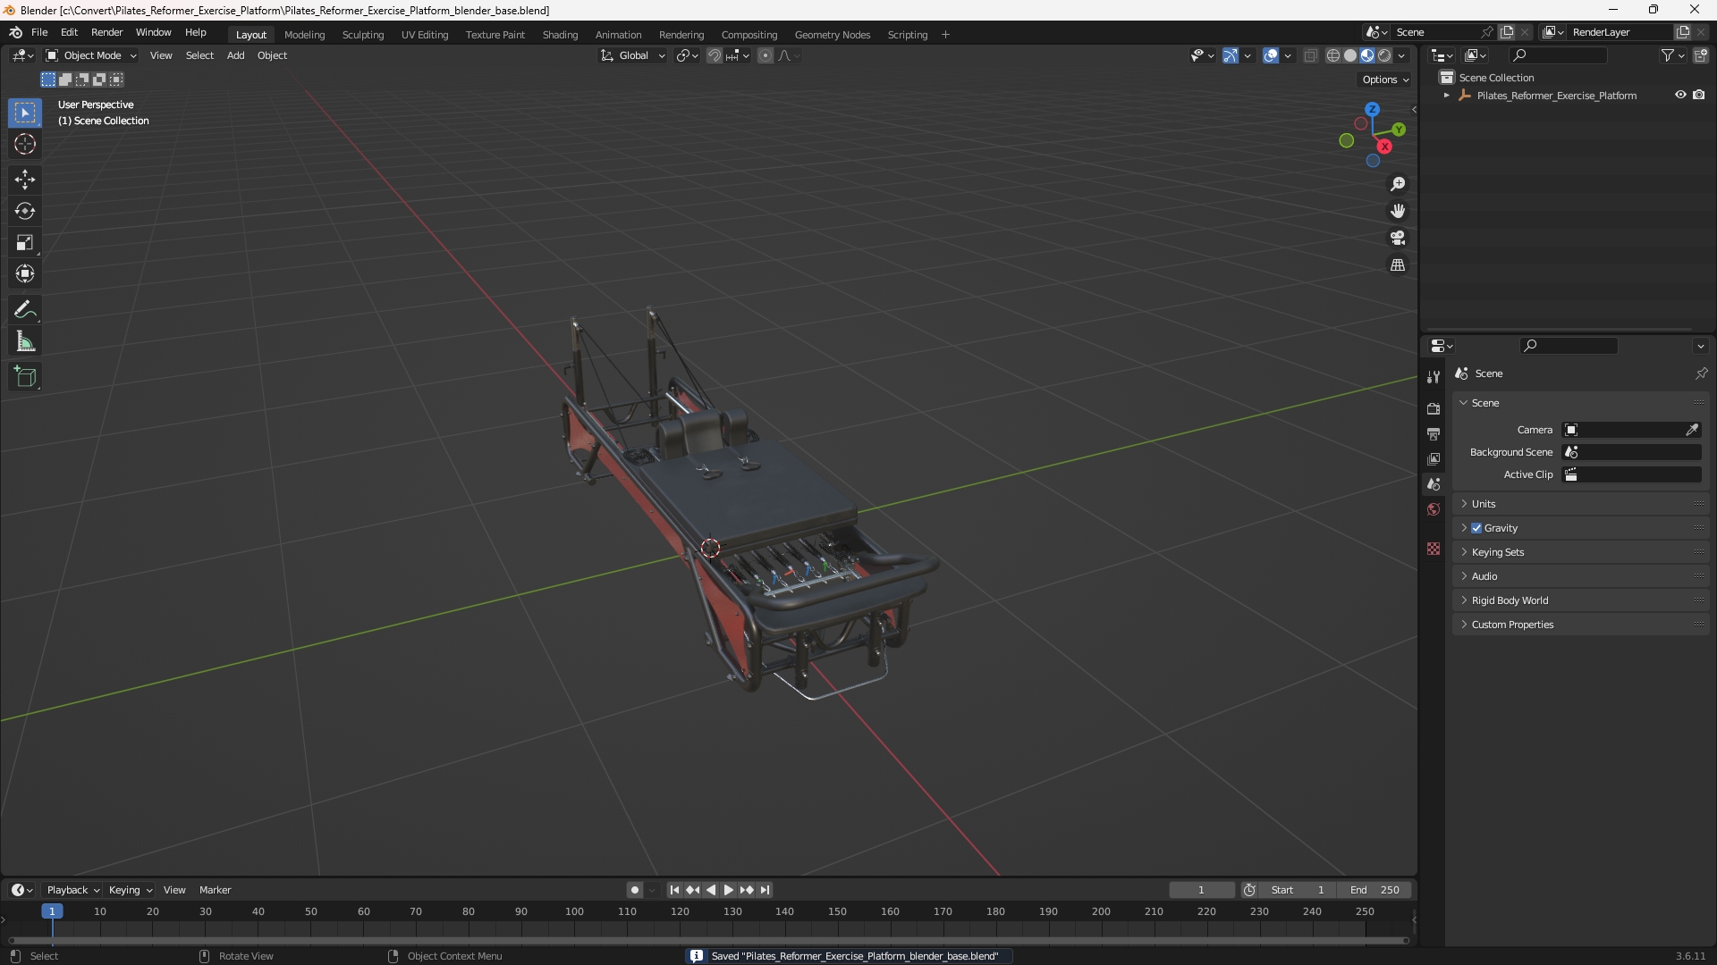Open the Playback dropdown
This screenshot has height=965, width=1717.
72,890
